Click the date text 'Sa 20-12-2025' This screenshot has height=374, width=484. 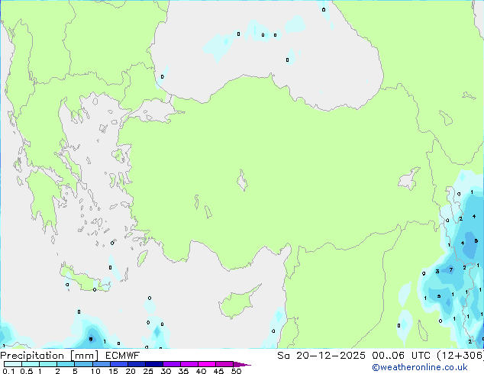[x=321, y=356]
